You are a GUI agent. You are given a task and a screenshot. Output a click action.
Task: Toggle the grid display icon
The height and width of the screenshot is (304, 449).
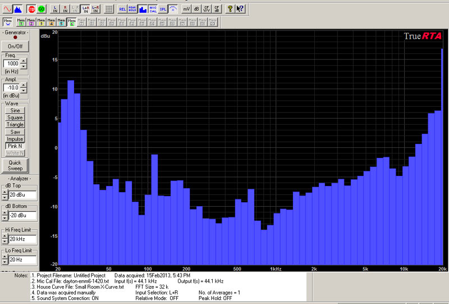pyautogui.click(x=109, y=9)
